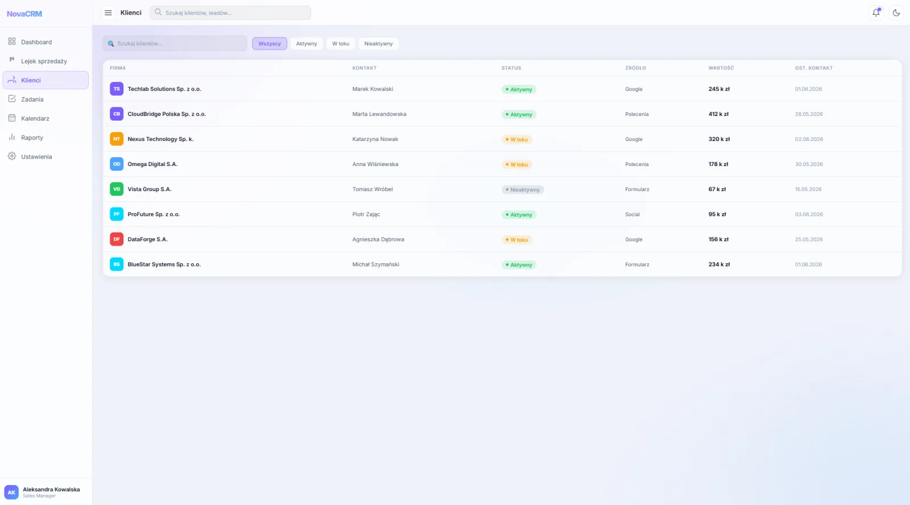The image size is (910, 505).
Task: Click the AK user avatar
Action: pyautogui.click(x=11, y=492)
